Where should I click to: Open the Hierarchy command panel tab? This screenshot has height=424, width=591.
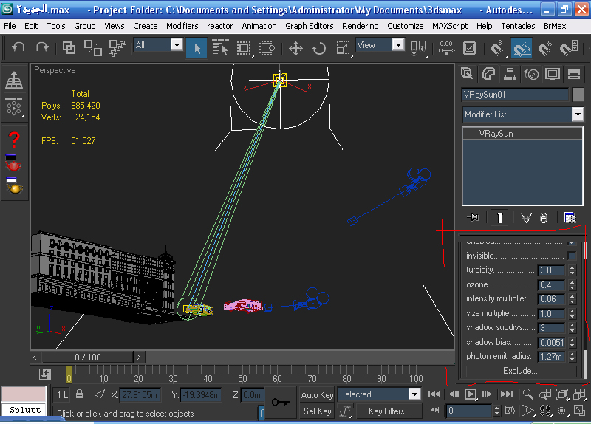pos(510,74)
